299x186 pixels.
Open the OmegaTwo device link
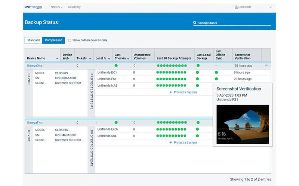coord(35,122)
